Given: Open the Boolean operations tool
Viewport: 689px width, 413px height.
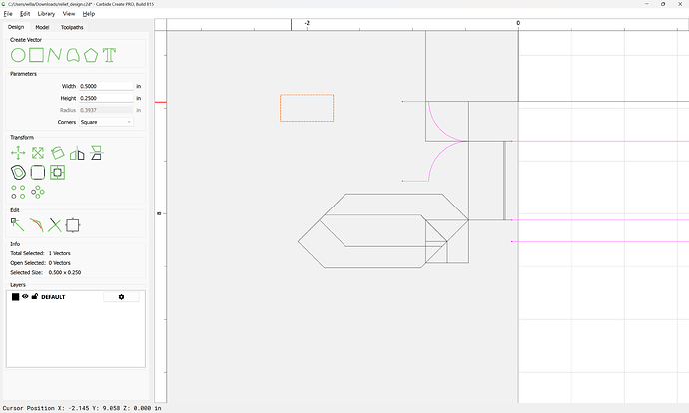Looking at the screenshot, I should (57, 172).
